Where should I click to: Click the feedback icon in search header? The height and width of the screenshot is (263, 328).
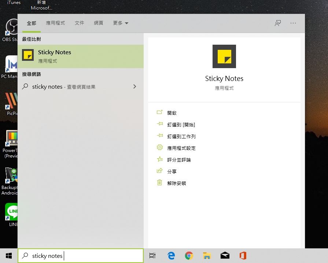278,23
